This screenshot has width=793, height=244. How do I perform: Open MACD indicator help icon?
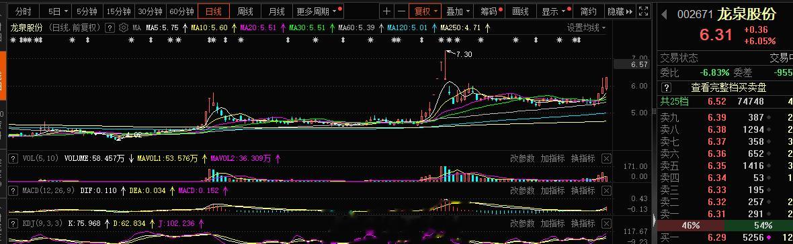pyautogui.click(x=13, y=190)
